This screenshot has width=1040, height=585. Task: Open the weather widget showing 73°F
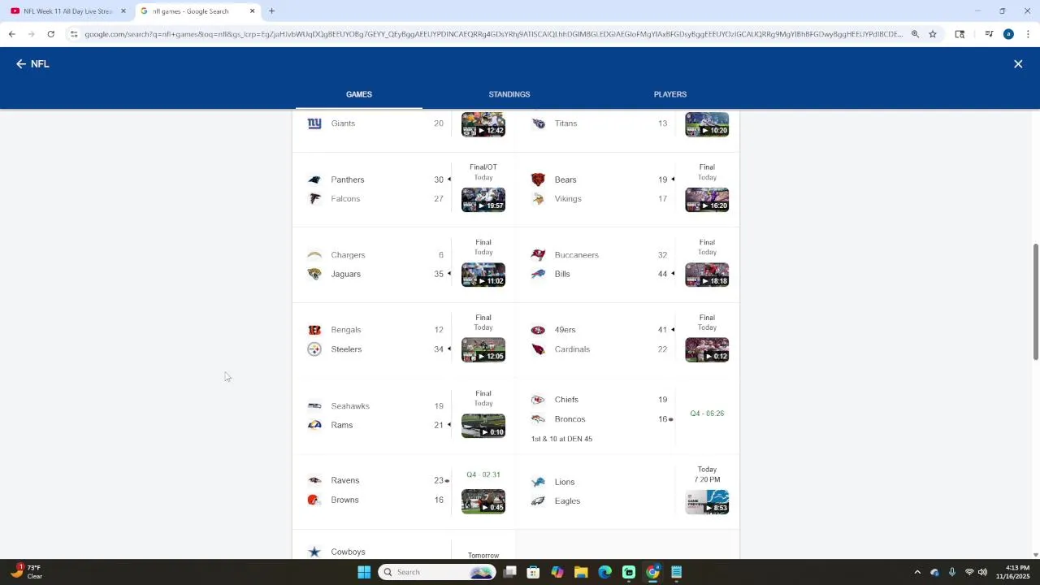26,572
